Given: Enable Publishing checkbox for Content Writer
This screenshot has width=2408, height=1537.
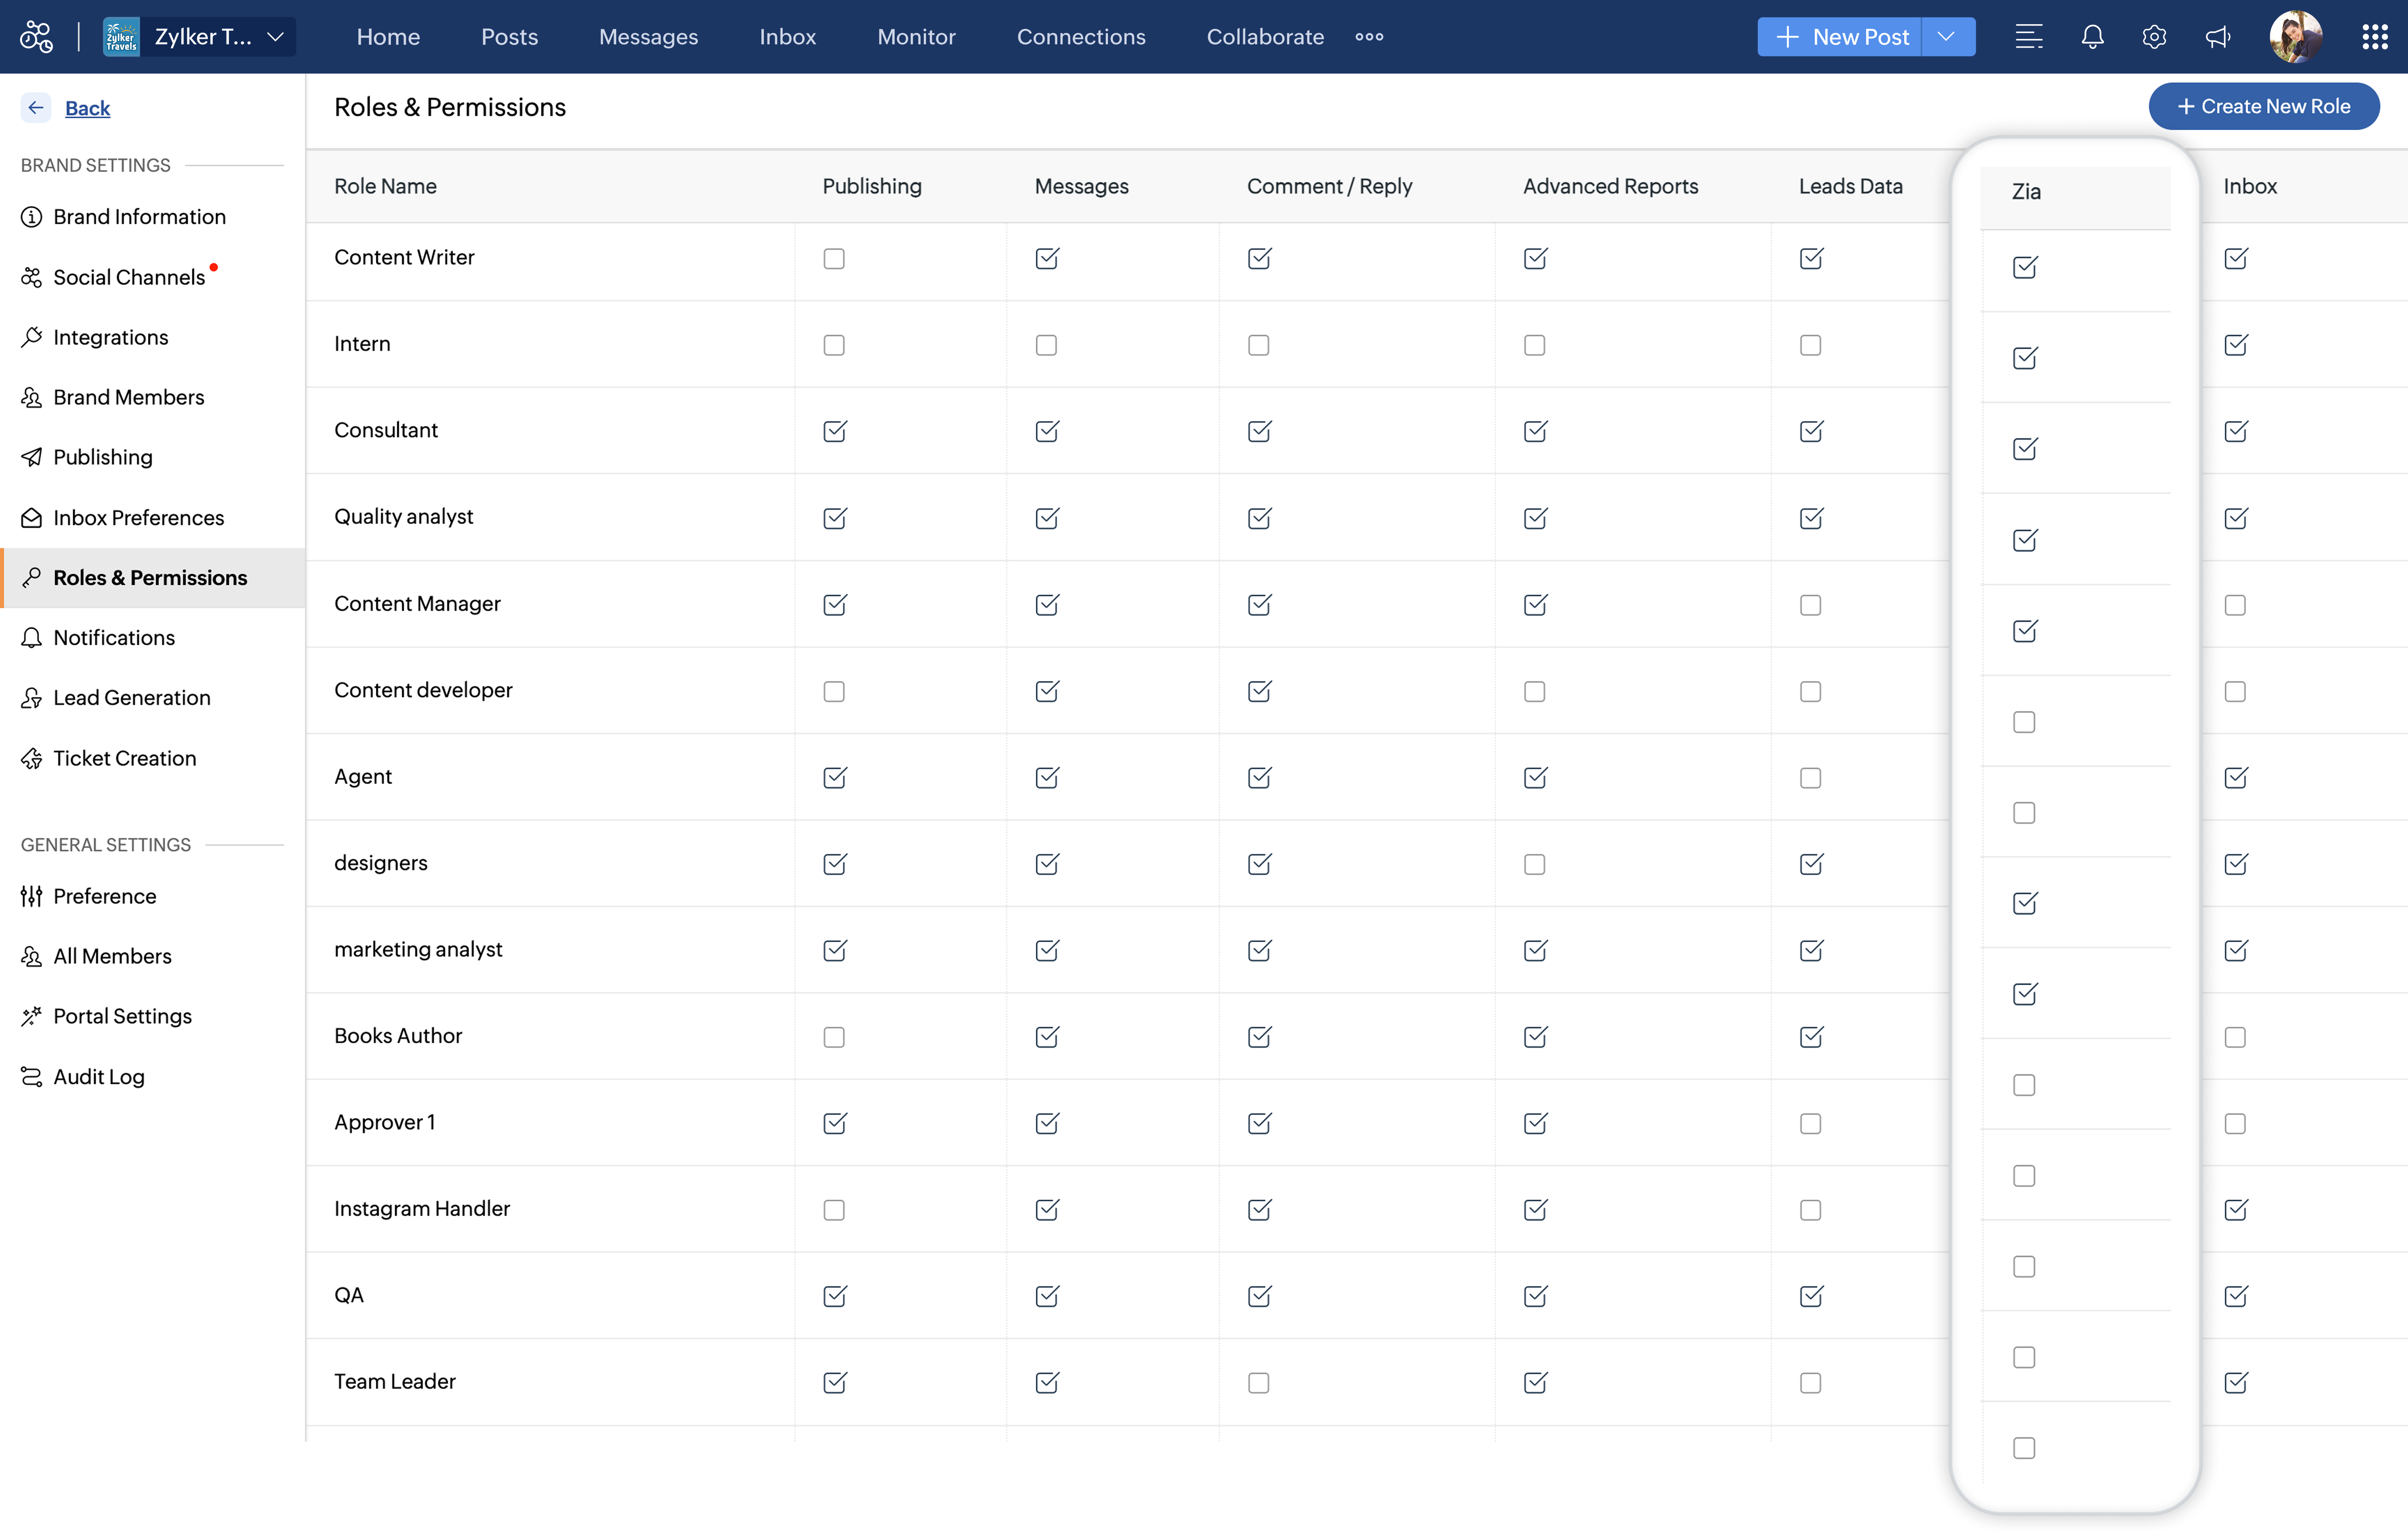Looking at the screenshot, I should 834,259.
